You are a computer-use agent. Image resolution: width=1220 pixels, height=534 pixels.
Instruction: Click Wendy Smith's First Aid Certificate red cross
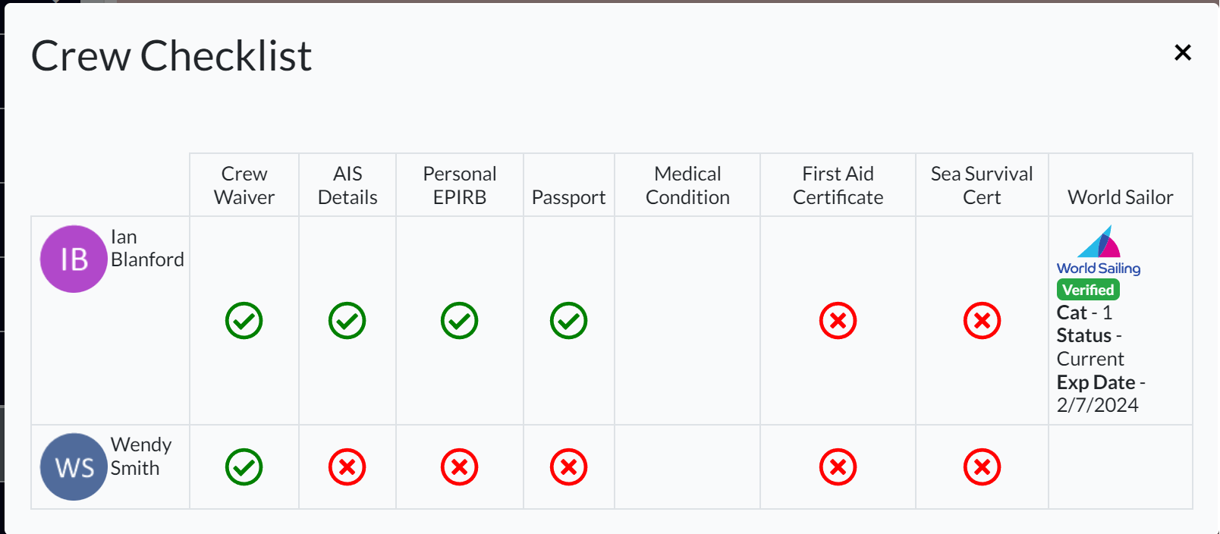(x=838, y=467)
